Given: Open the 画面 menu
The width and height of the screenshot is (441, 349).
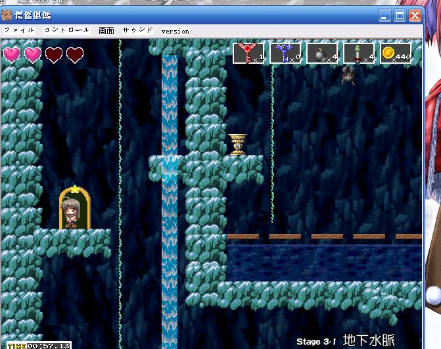Looking at the screenshot, I should [106, 31].
